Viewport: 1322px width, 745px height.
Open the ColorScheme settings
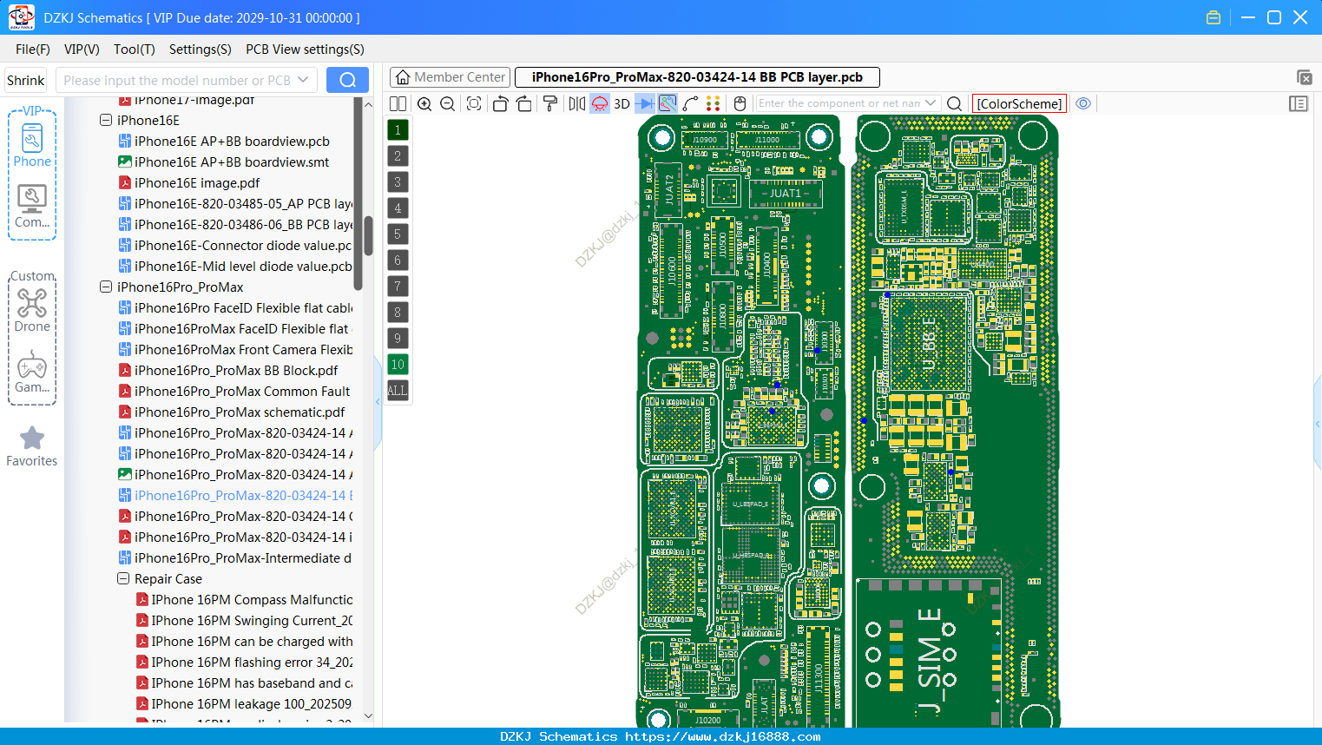coord(1019,103)
